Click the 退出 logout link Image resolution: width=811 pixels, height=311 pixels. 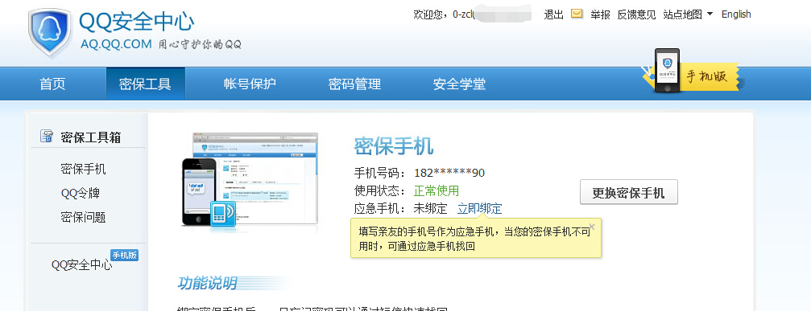[553, 14]
